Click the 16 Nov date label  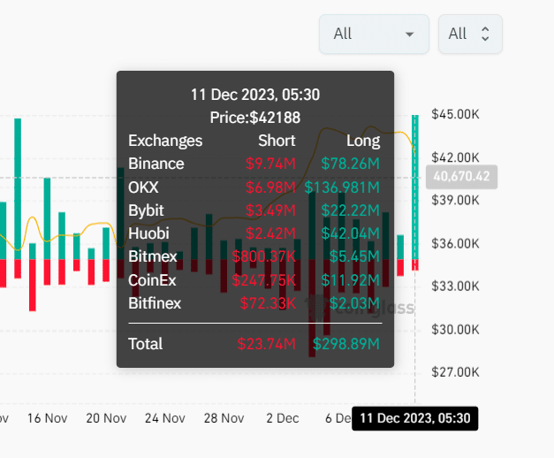pos(48,418)
